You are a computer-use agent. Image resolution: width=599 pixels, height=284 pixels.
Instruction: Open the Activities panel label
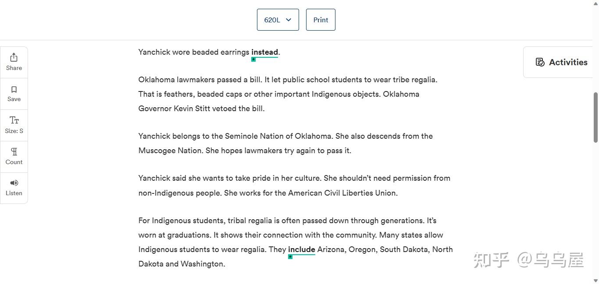click(x=568, y=62)
